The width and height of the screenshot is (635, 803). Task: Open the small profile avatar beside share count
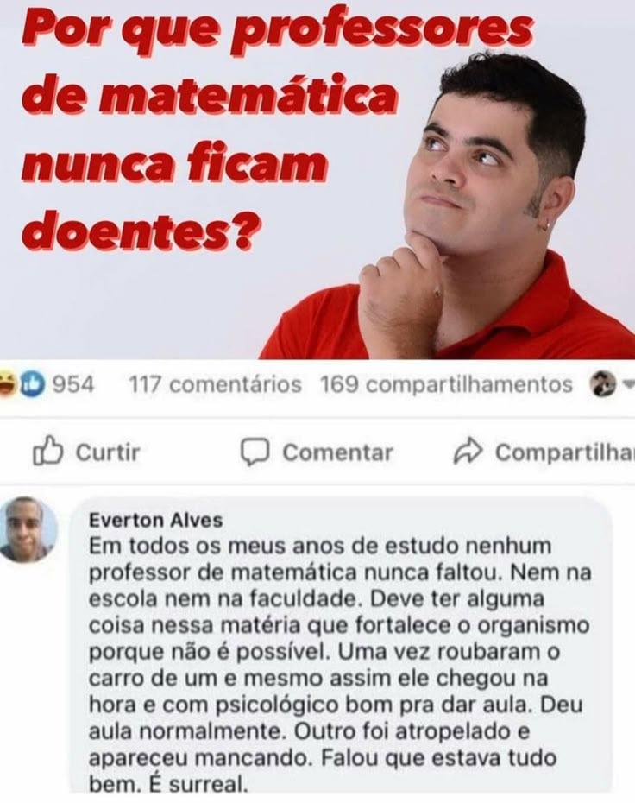pyautogui.click(x=603, y=384)
